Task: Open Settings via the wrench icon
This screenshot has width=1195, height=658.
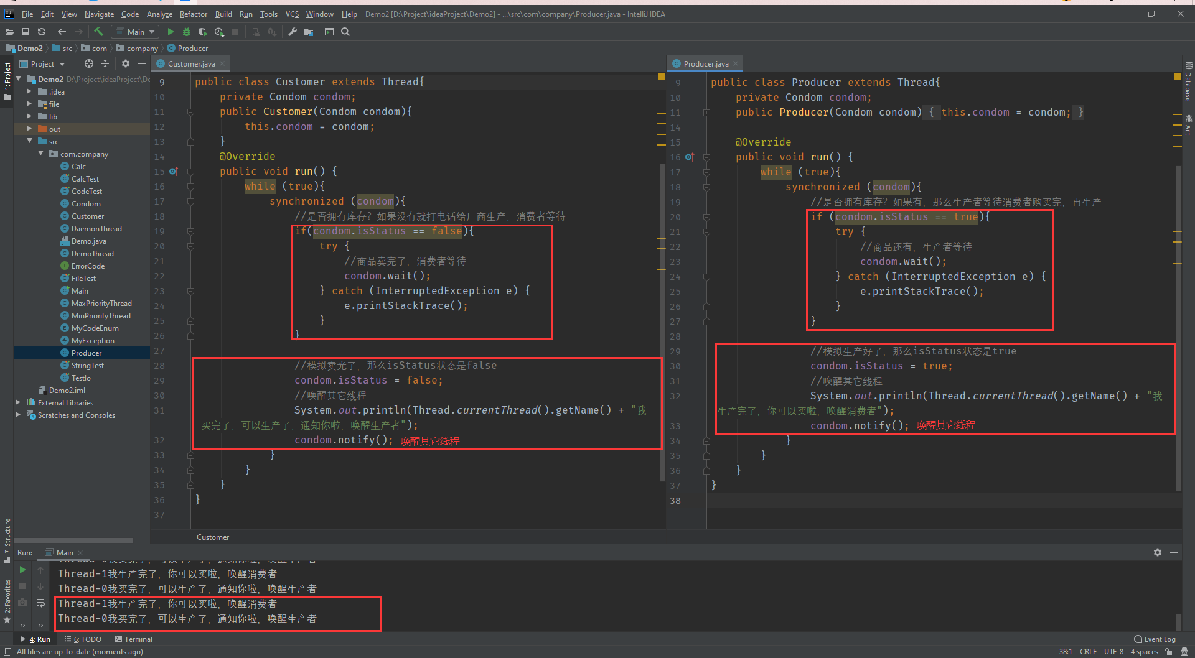Action: [x=293, y=32]
